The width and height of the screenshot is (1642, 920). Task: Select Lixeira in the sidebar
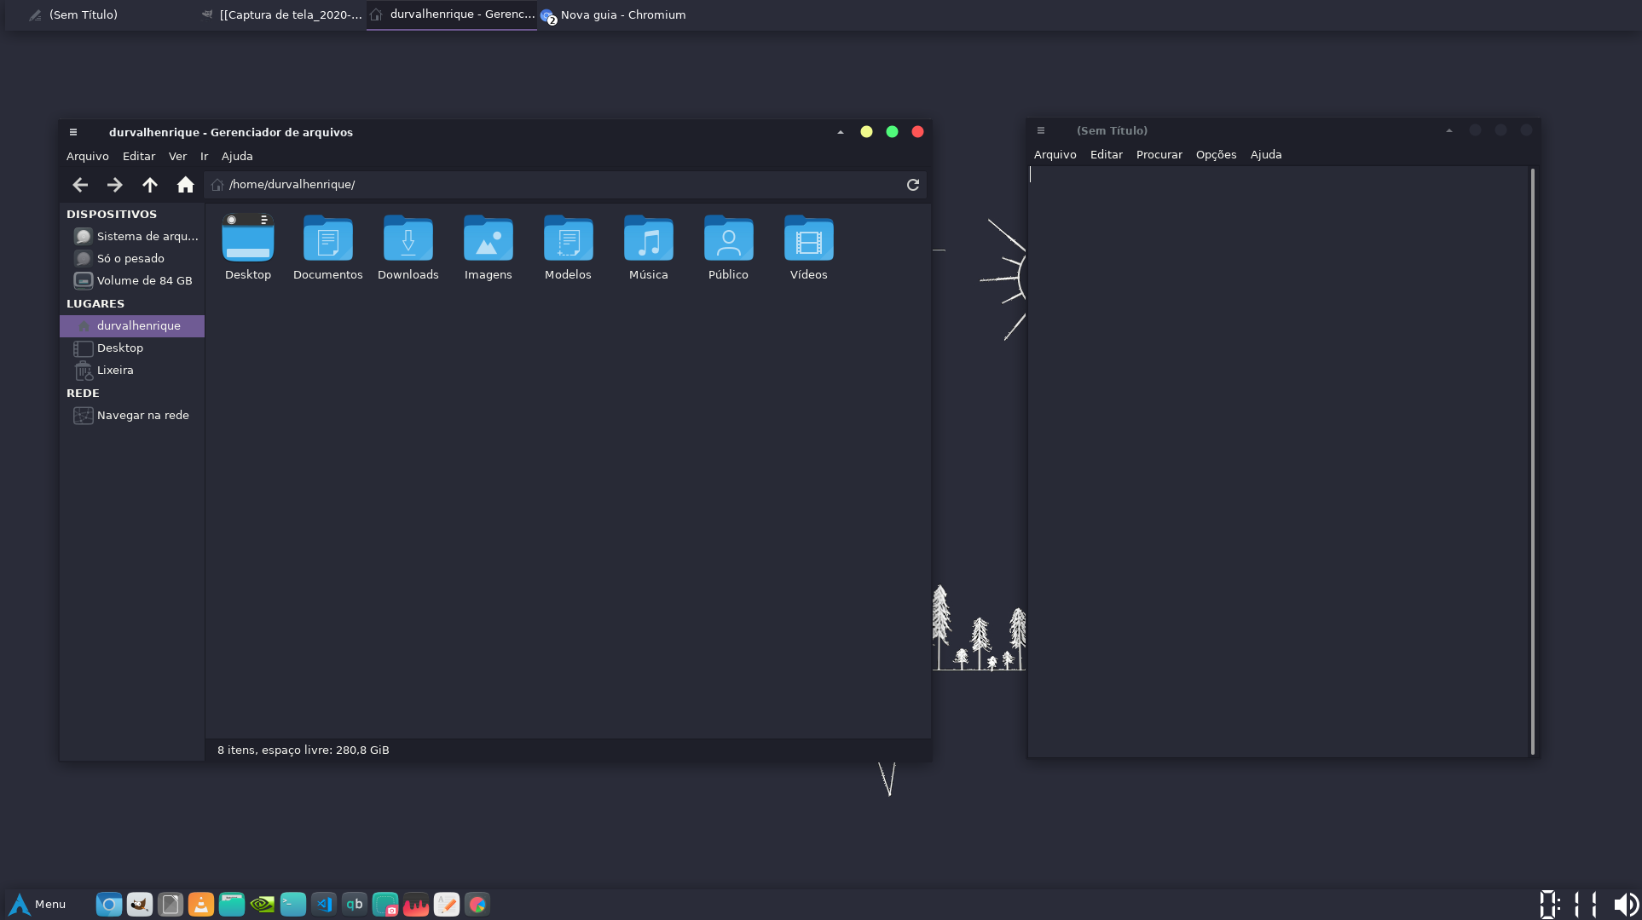click(115, 371)
